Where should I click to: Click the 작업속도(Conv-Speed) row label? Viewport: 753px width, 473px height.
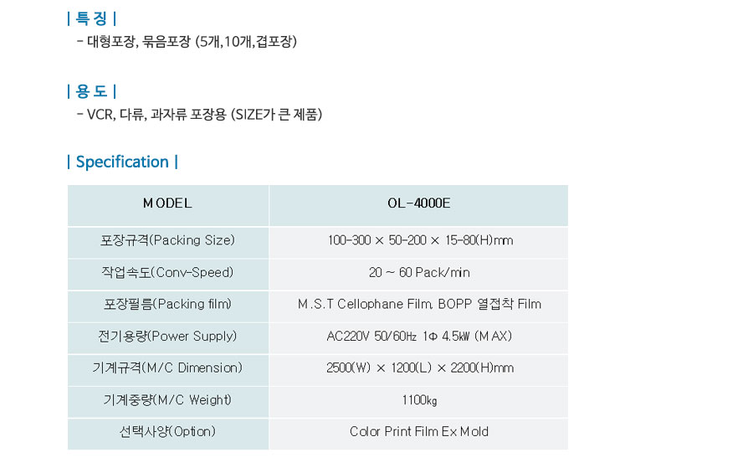click(x=167, y=272)
